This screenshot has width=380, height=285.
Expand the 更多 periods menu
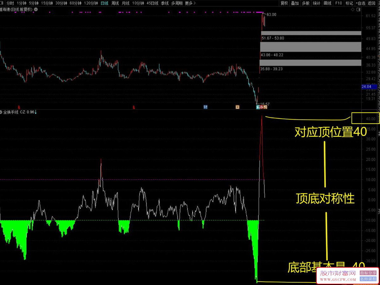[x=190, y=3]
